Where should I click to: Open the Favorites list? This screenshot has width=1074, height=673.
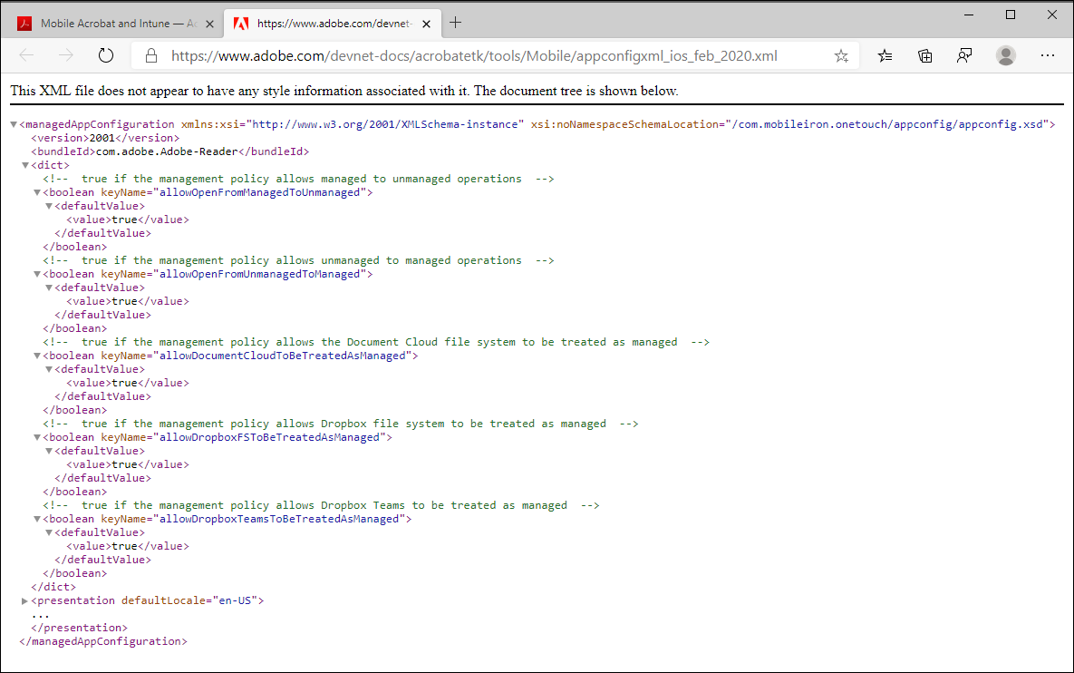coord(885,55)
